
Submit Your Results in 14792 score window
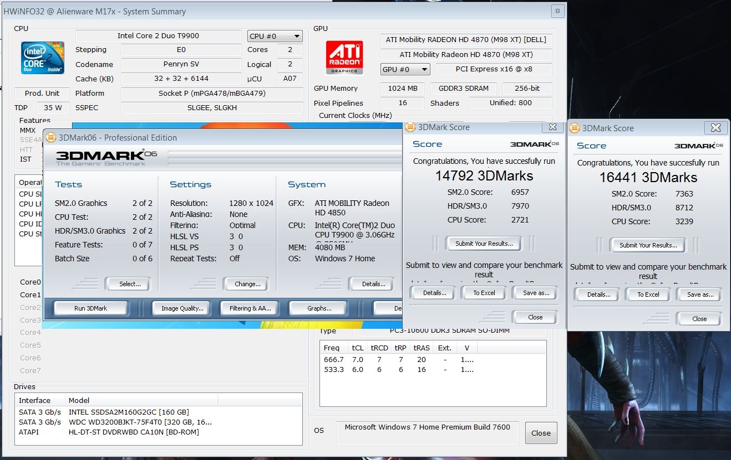[484, 244]
